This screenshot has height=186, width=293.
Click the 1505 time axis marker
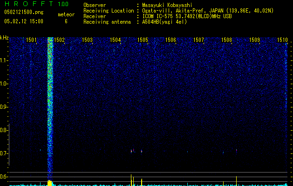pyautogui.click(x=143, y=40)
